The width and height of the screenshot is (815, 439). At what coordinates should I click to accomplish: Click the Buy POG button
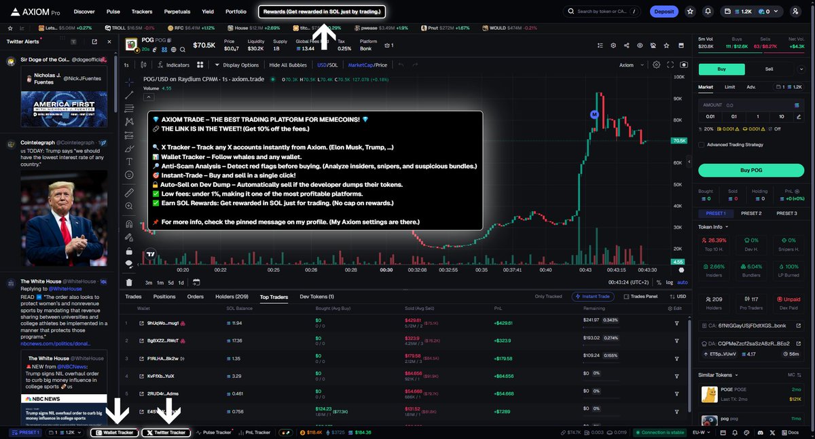pos(750,170)
